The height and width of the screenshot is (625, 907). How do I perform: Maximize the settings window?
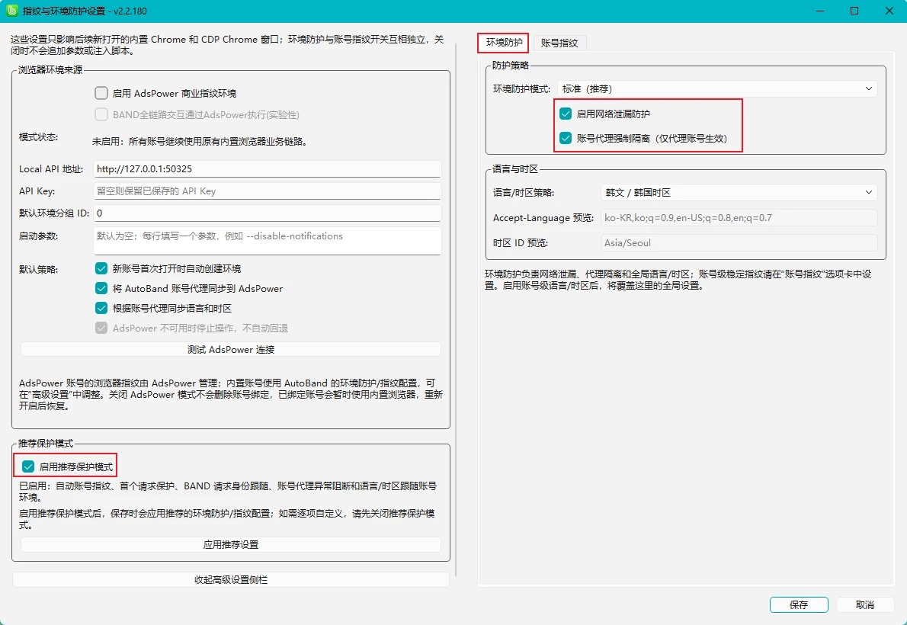854,11
